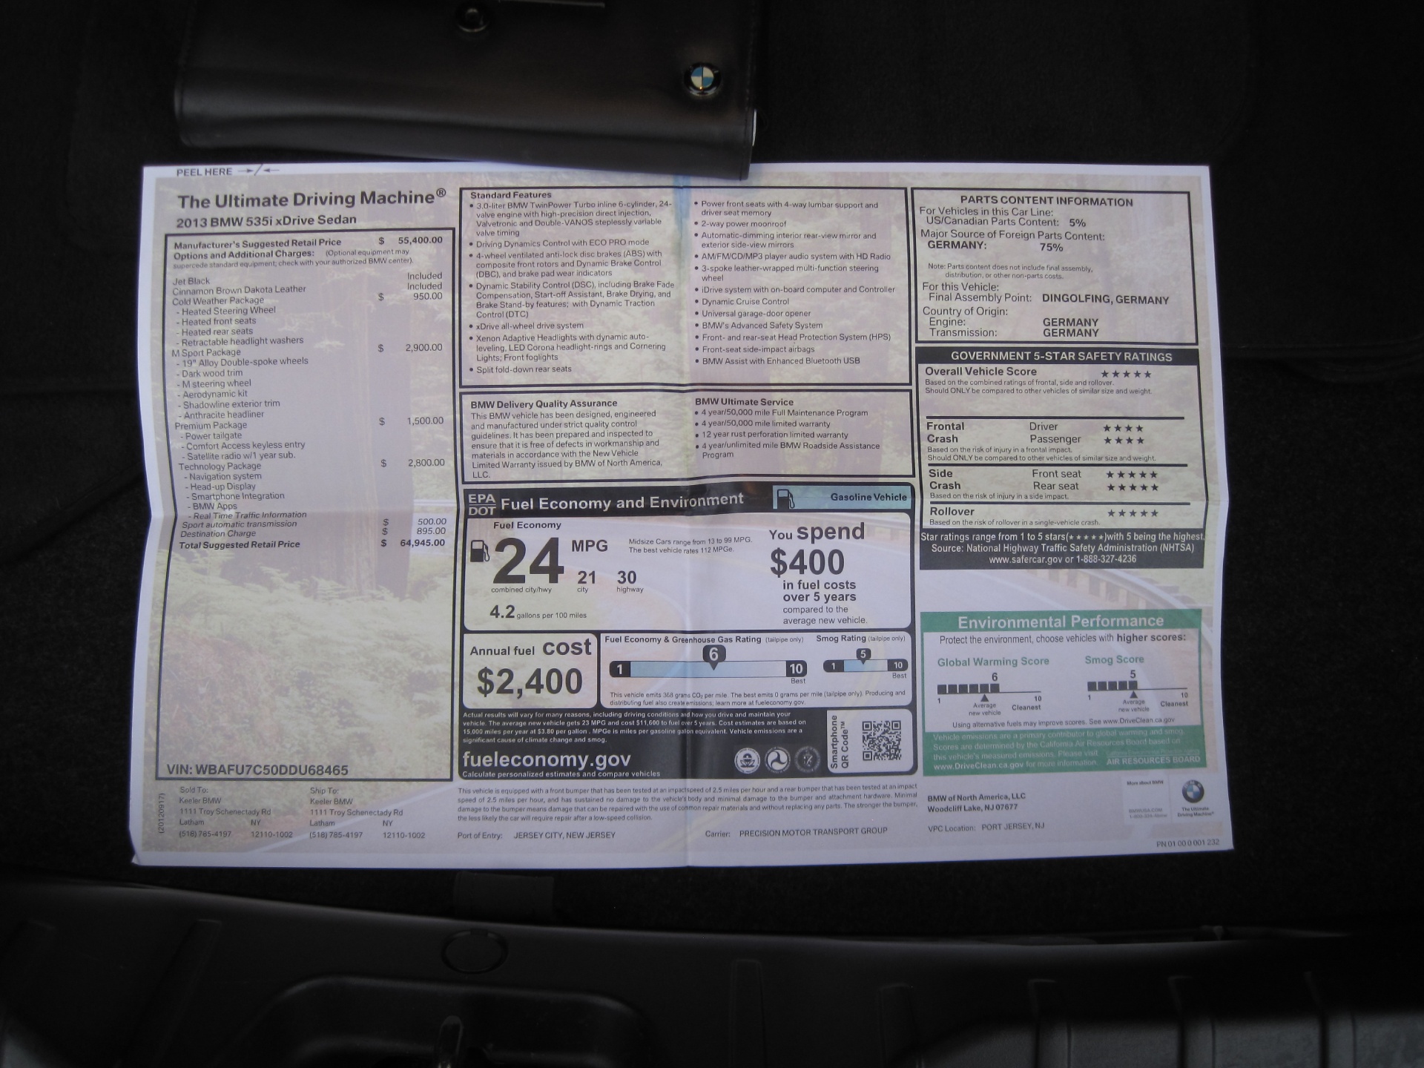The height and width of the screenshot is (1068, 1424).
Task: Click the five stars for Overall Vehicle Score
Action: click(1126, 374)
